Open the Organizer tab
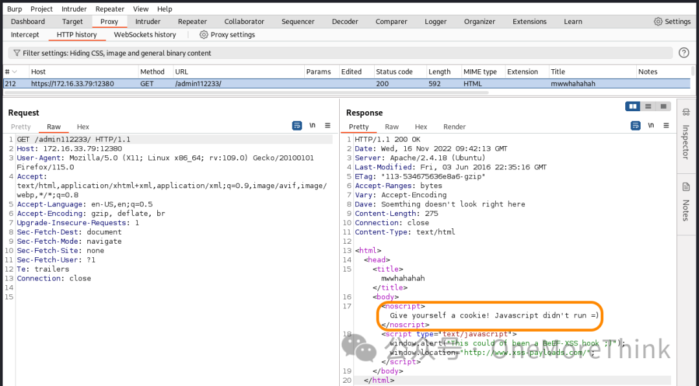The width and height of the screenshot is (699, 386). [x=480, y=21]
